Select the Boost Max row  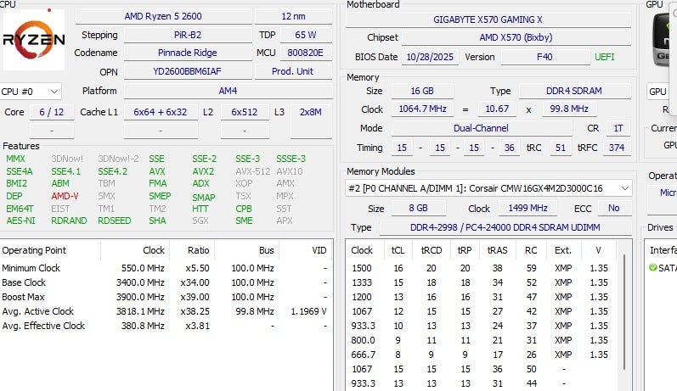[x=166, y=297]
